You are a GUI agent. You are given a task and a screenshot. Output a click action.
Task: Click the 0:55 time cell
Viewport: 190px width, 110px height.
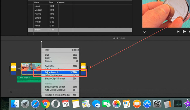(52, 30)
